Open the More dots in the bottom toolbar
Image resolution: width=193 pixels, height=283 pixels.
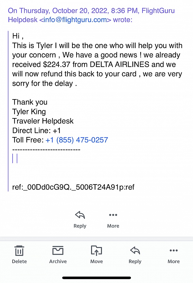[x=174, y=250]
